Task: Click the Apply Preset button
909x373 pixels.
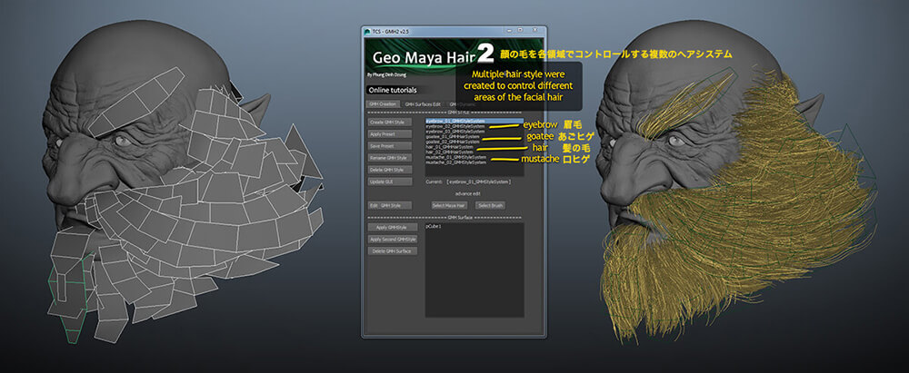Action: 390,134
